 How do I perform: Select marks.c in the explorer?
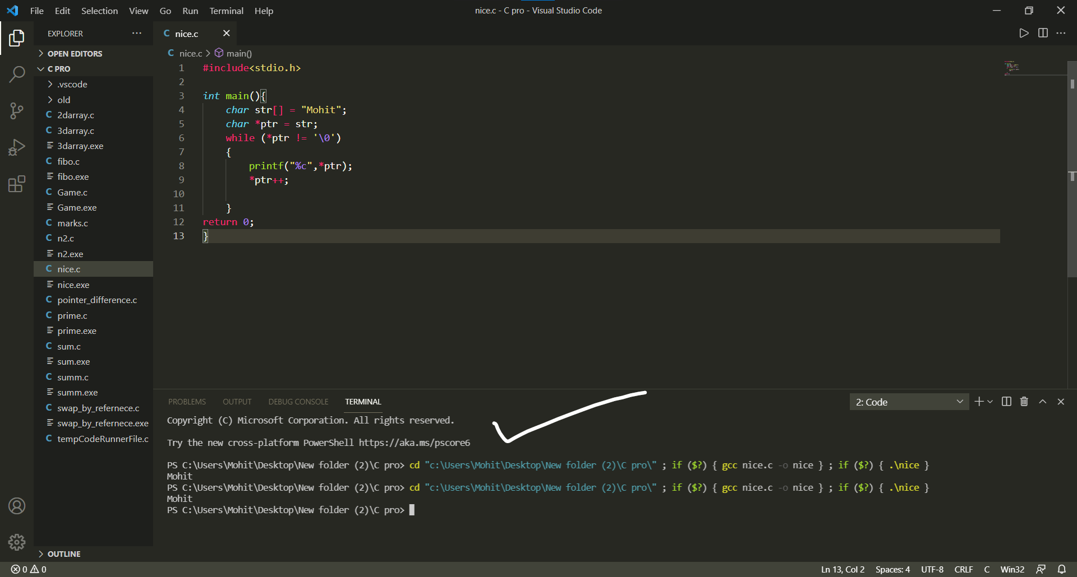pos(73,222)
